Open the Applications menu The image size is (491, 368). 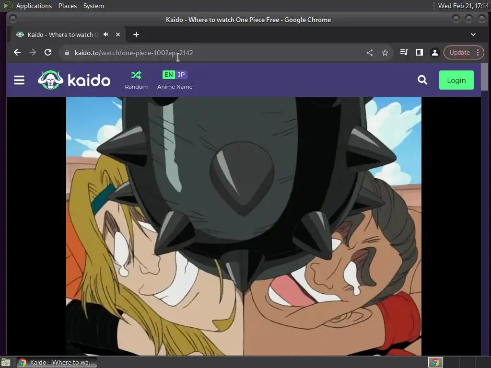click(34, 6)
